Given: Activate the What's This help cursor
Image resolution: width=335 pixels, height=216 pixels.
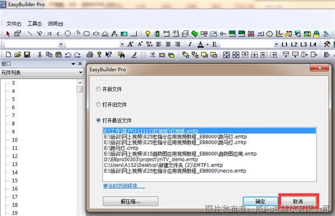Looking at the screenshot, I should pyautogui.click(x=108, y=55).
